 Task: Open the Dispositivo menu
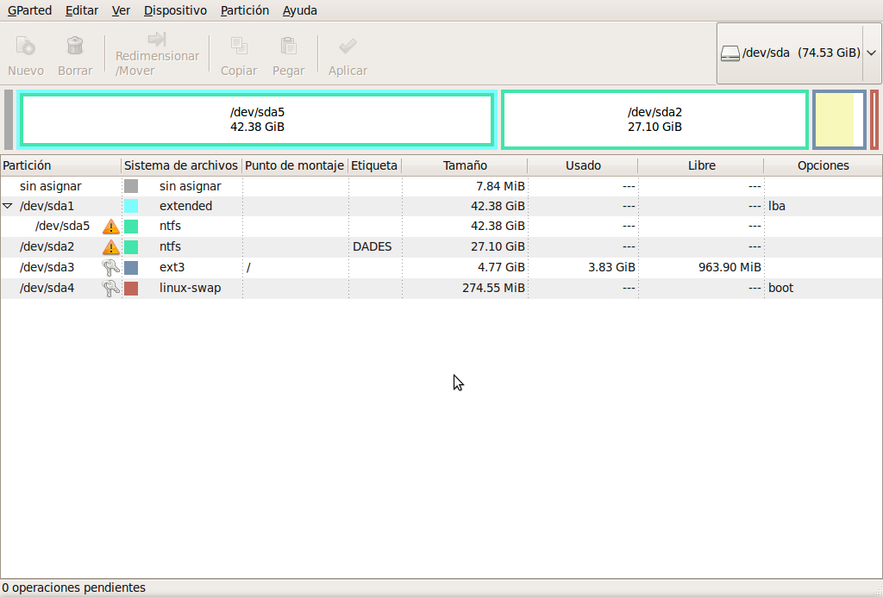[x=175, y=10]
